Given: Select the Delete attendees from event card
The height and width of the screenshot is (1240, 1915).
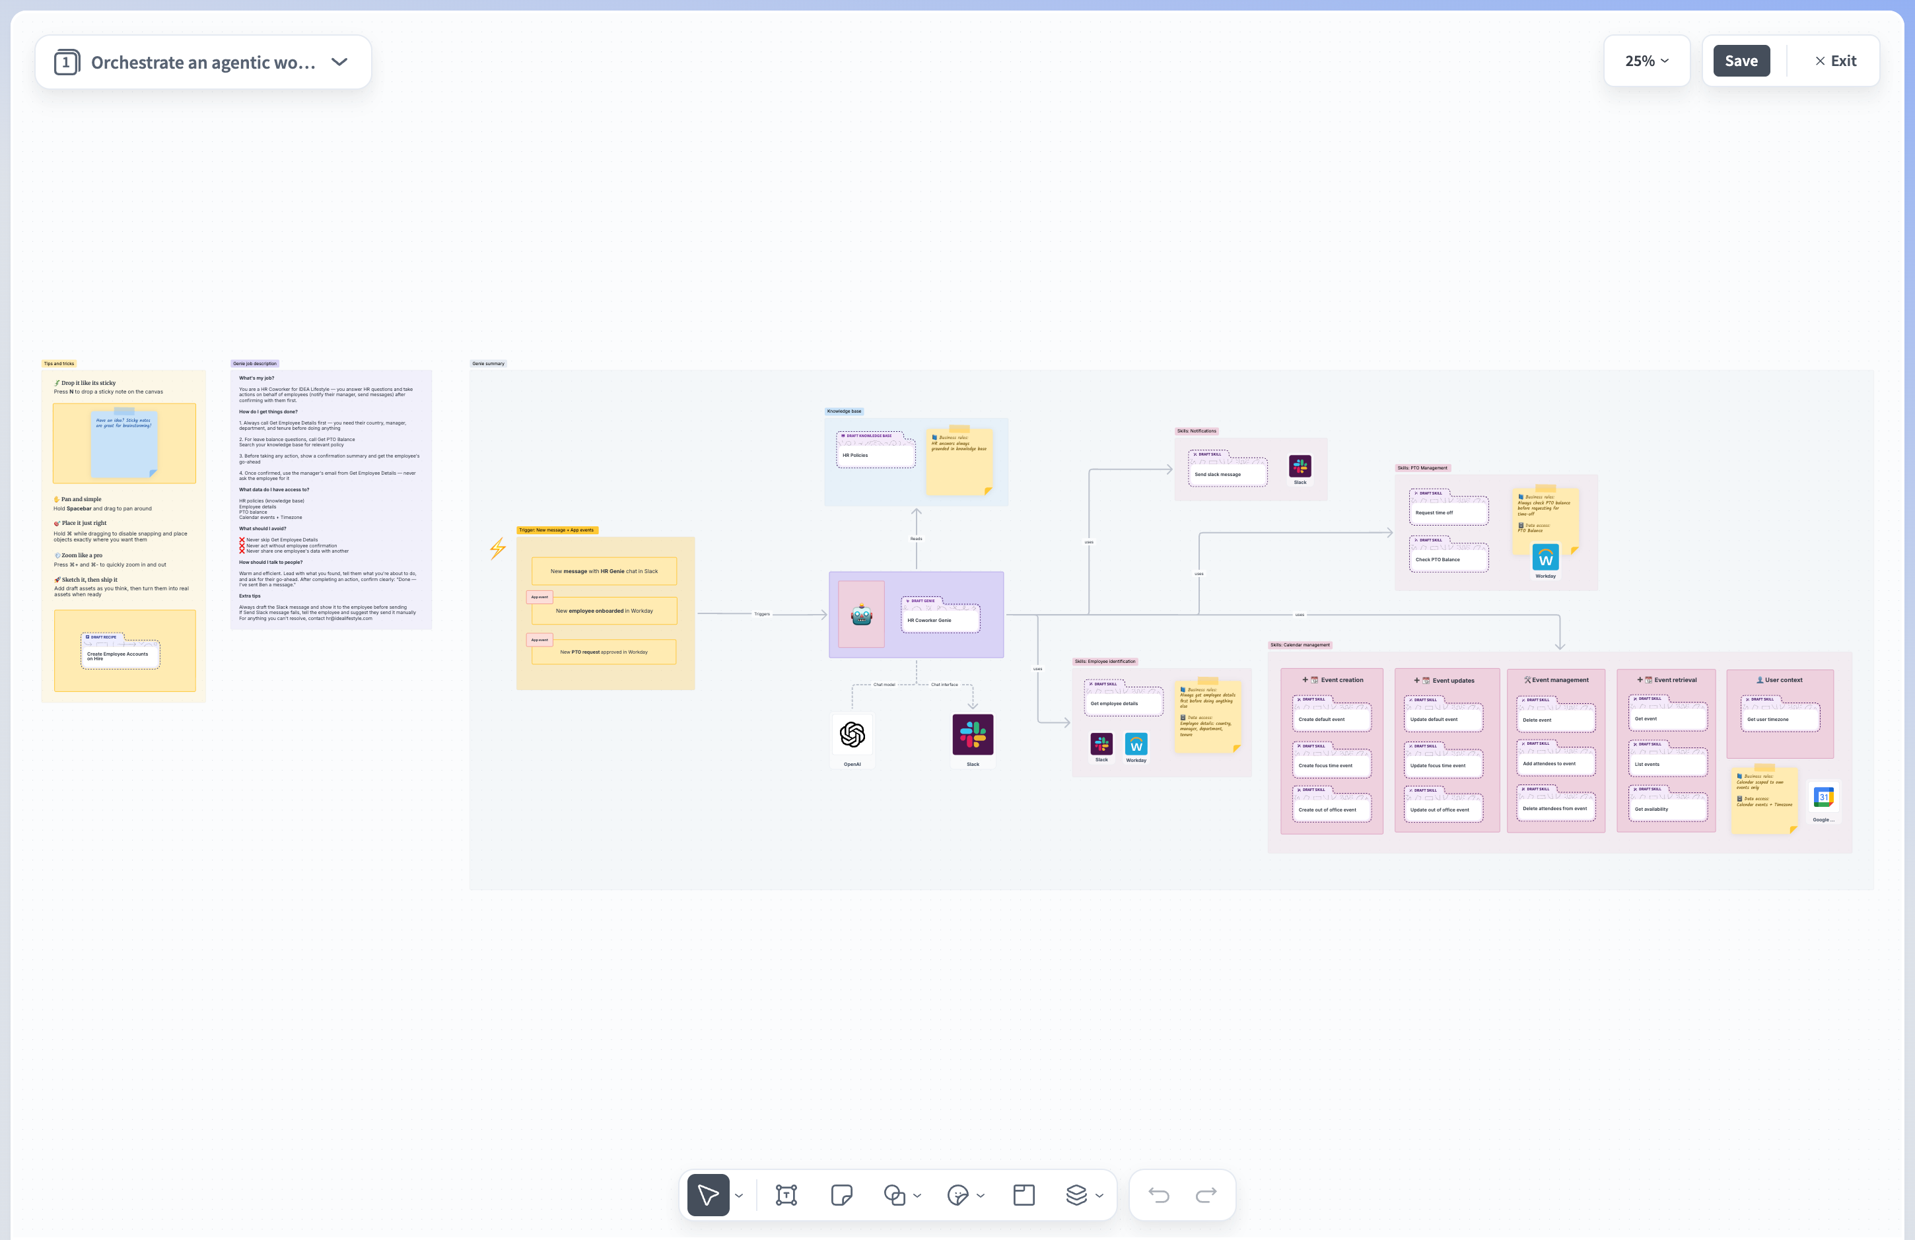Looking at the screenshot, I should [x=1556, y=803].
